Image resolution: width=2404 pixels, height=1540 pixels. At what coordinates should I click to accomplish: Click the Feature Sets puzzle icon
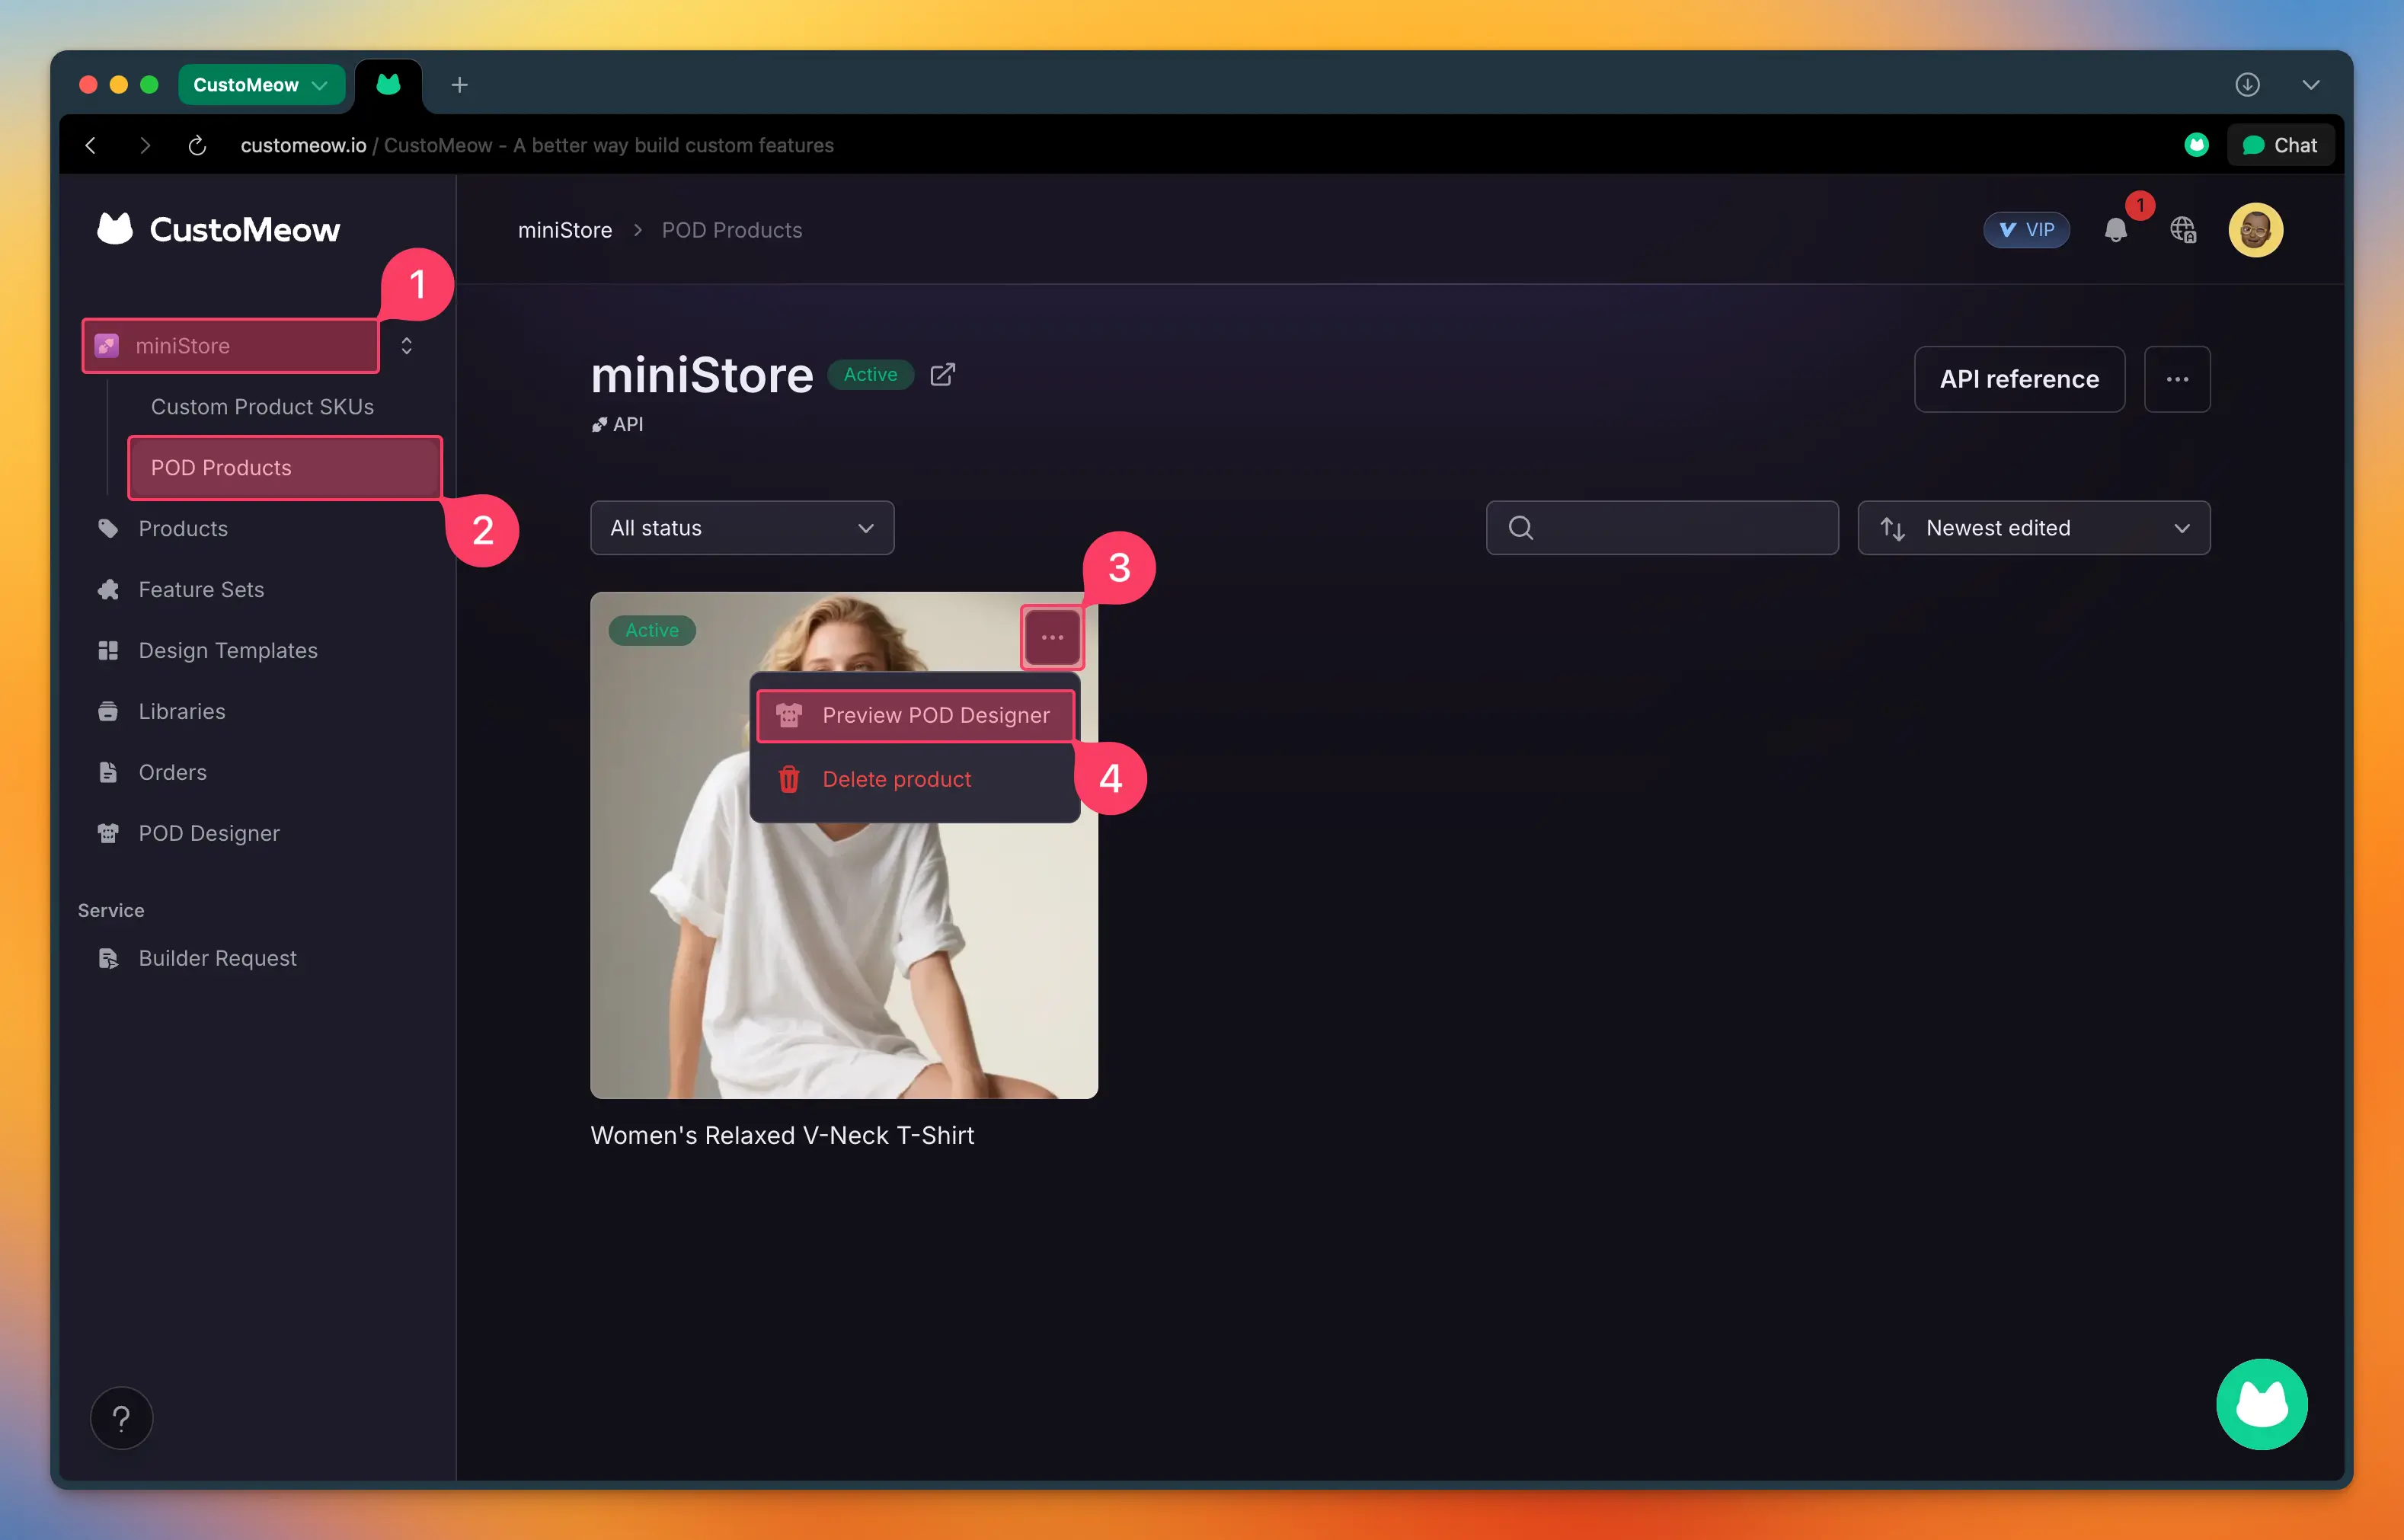pyautogui.click(x=108, y=589)
